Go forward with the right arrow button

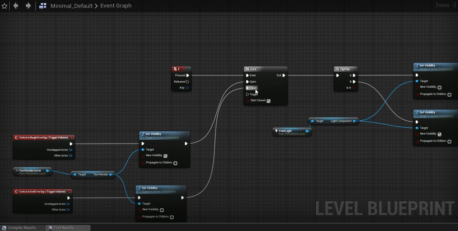tap(28, 6)
